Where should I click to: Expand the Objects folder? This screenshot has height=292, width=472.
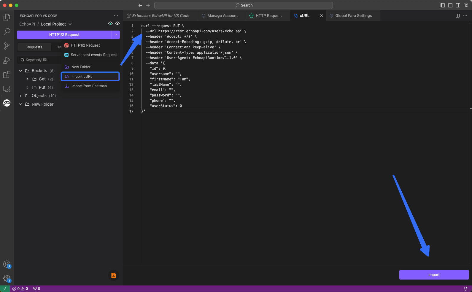(20, 96)
